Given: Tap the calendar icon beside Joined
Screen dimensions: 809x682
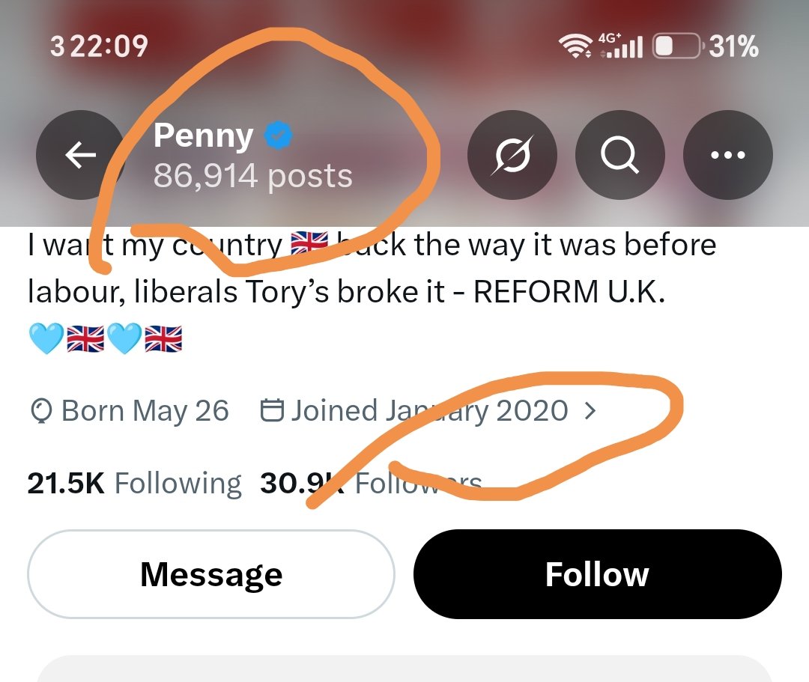Looking at the screenshot, I should [x=272, y=410].
